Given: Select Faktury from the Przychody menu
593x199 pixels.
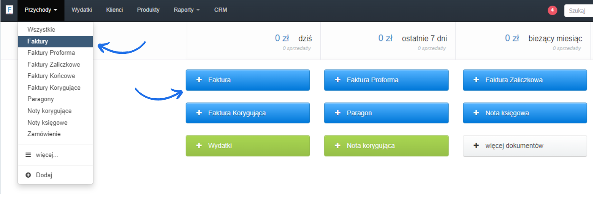Looking at the screenshot, I should [x=38, y=41].
